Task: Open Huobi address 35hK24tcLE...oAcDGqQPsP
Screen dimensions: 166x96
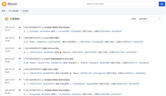Action: [x=49, y=42]
